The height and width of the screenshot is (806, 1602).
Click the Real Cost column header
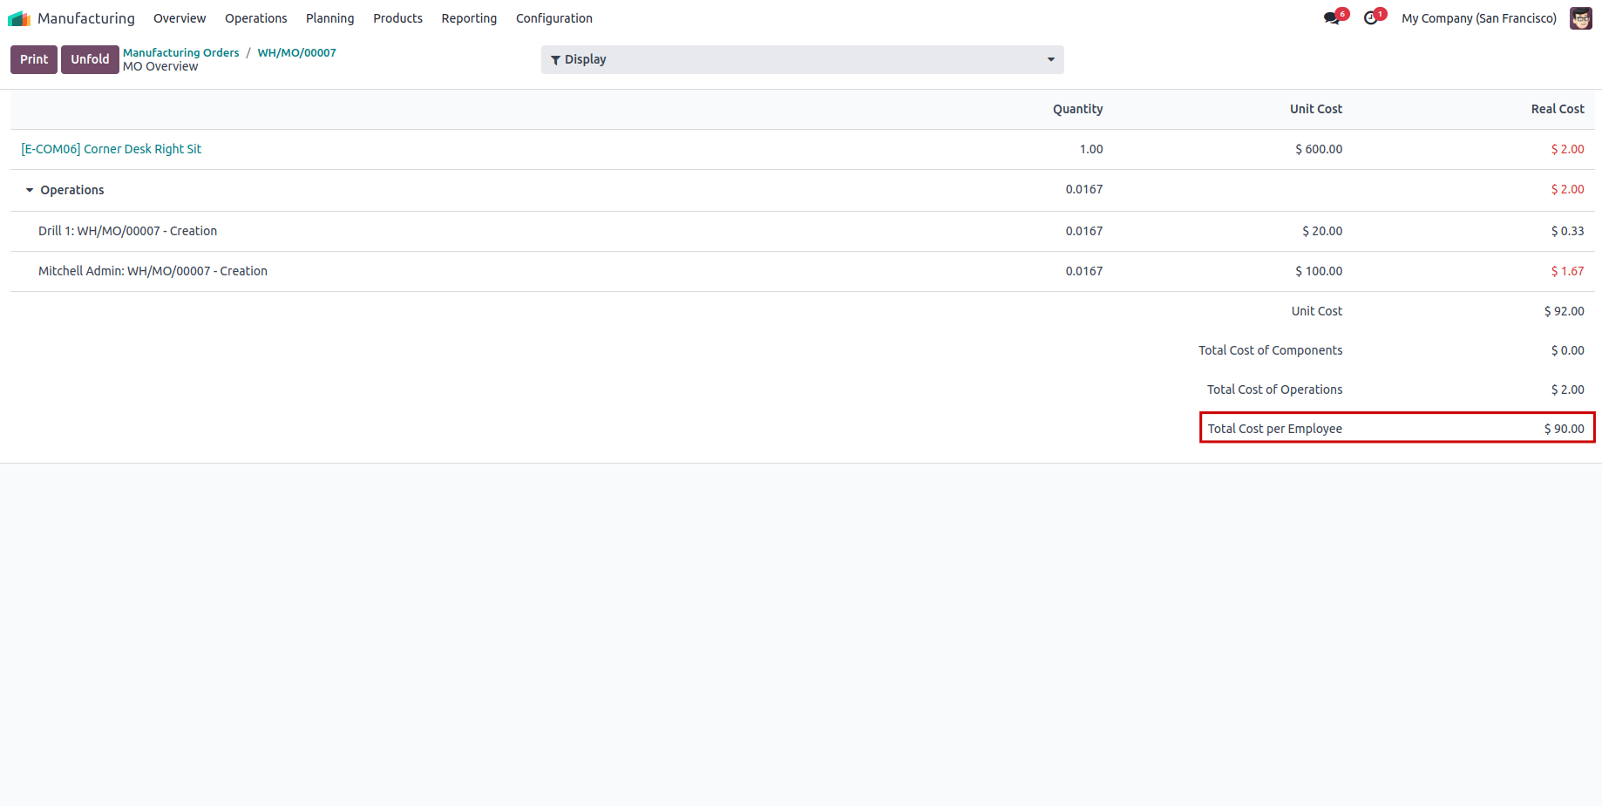click(1558, 109)
